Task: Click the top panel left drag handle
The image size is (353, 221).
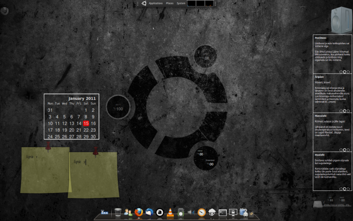Action: [x=138, y=4]
